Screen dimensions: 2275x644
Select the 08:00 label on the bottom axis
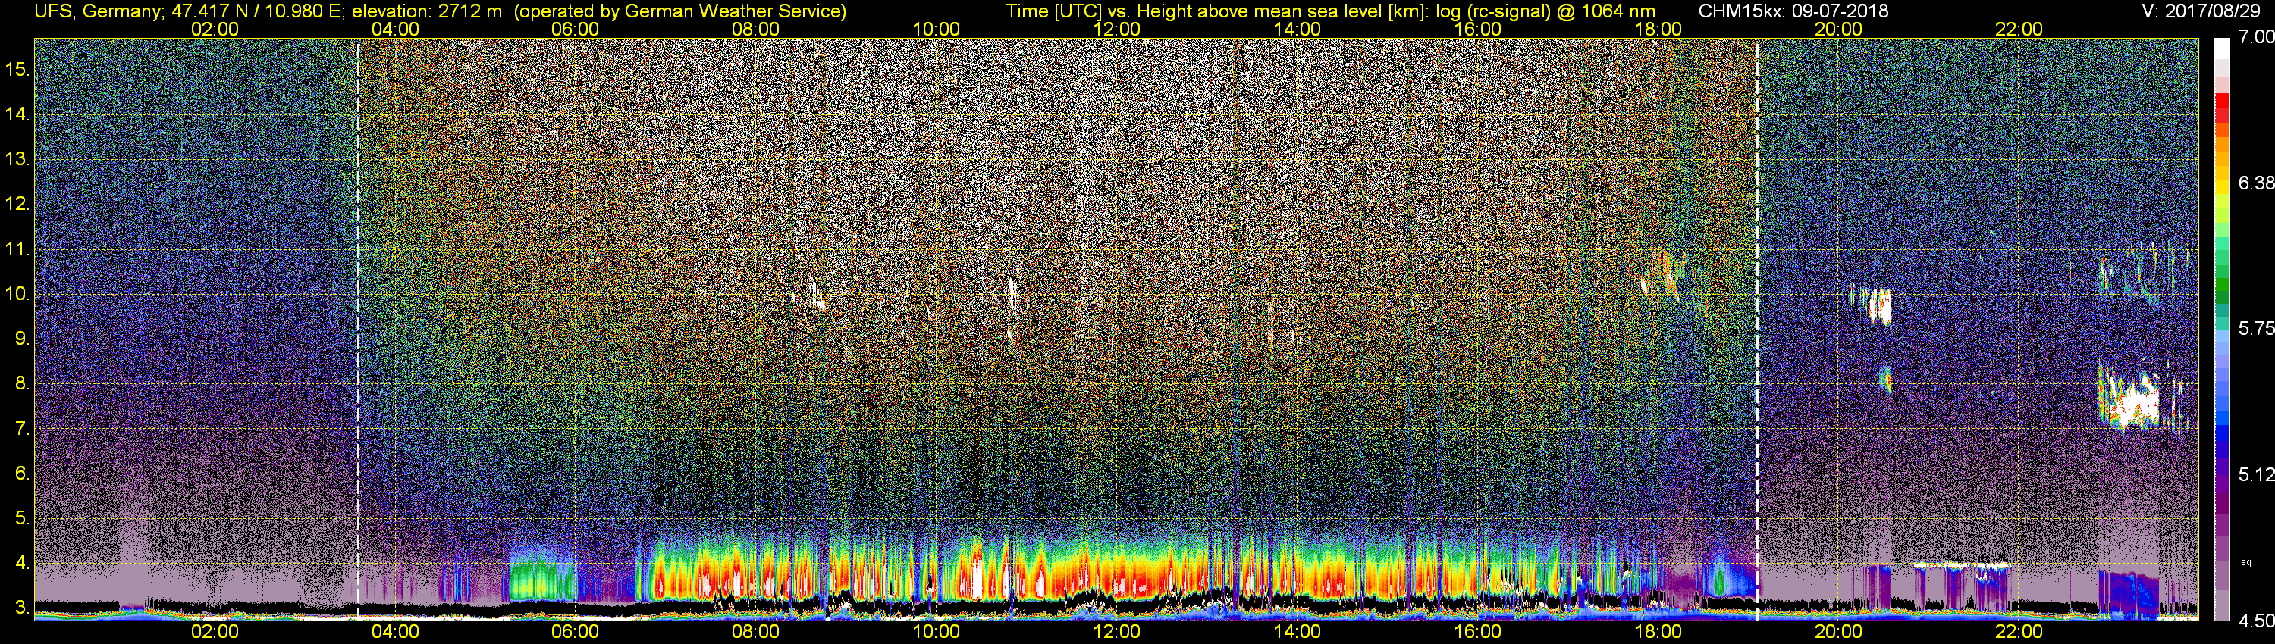756,632
